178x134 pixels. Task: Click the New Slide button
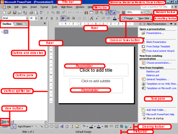click(142, 18)
